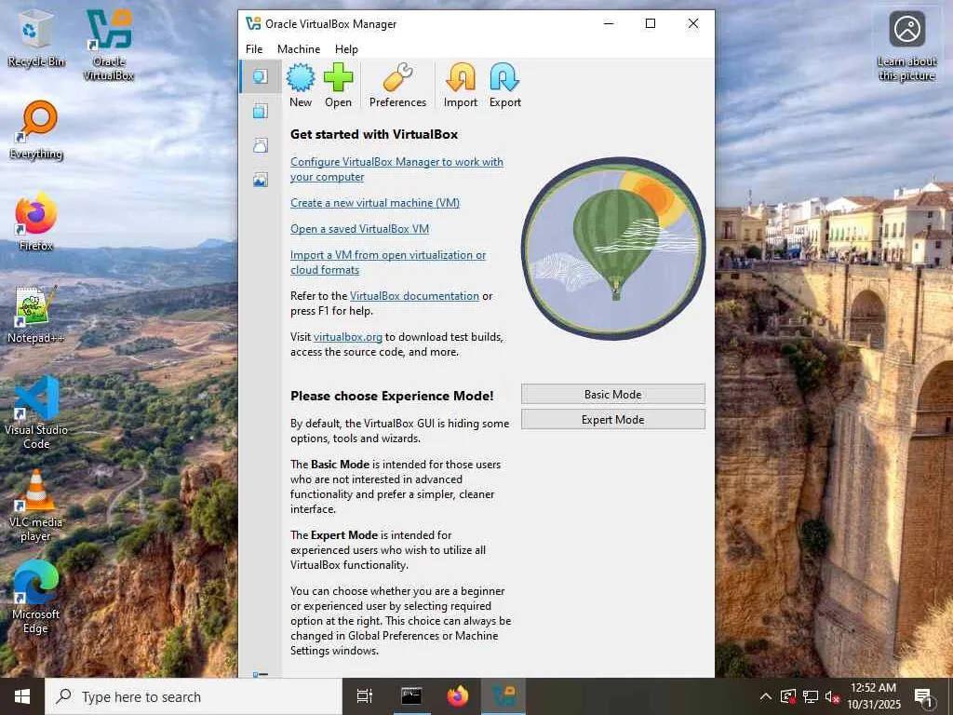
Task: Select the Microsoft Edge desktop icon
Action: 36,598
